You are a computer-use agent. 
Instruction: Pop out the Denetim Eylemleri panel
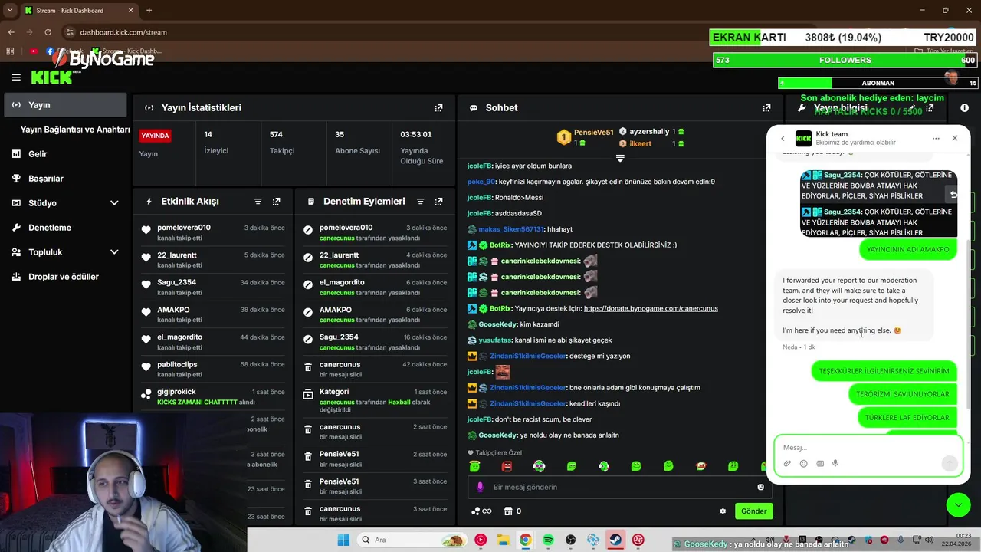438,202
